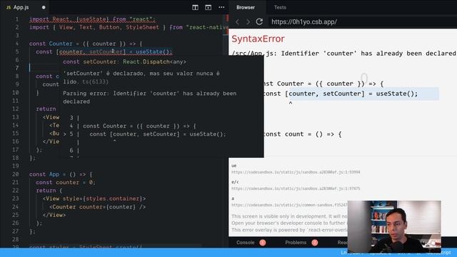Click the webcam video thumbnail
457x257 pixels.
pos(394,226)
